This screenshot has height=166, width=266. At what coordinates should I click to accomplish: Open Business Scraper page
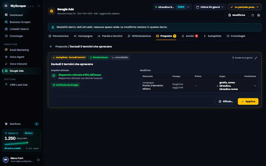(22, 22)
